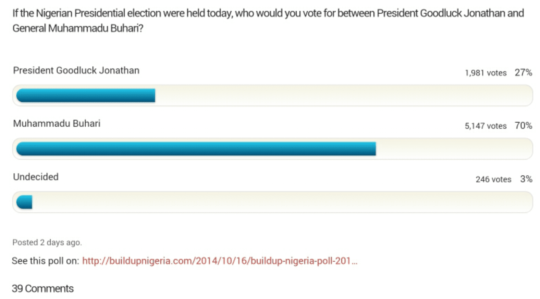Click the "Posted 2 days ago" timestamp

click(47, 242)
